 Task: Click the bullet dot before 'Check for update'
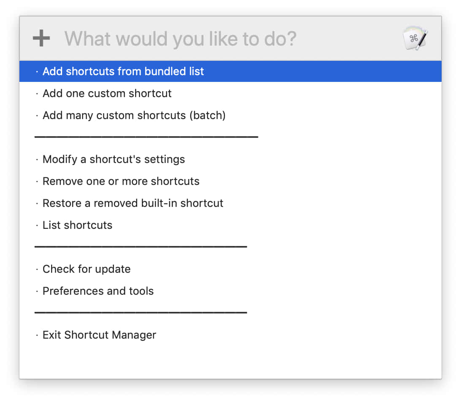tap(37, 269)
